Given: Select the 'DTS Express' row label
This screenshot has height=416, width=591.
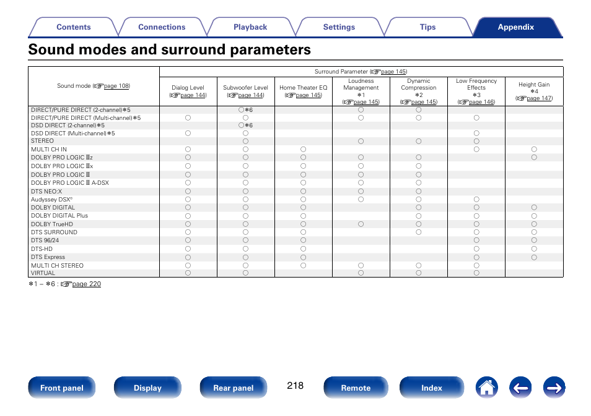Looking at the screenshot, I should coord(48,257).
